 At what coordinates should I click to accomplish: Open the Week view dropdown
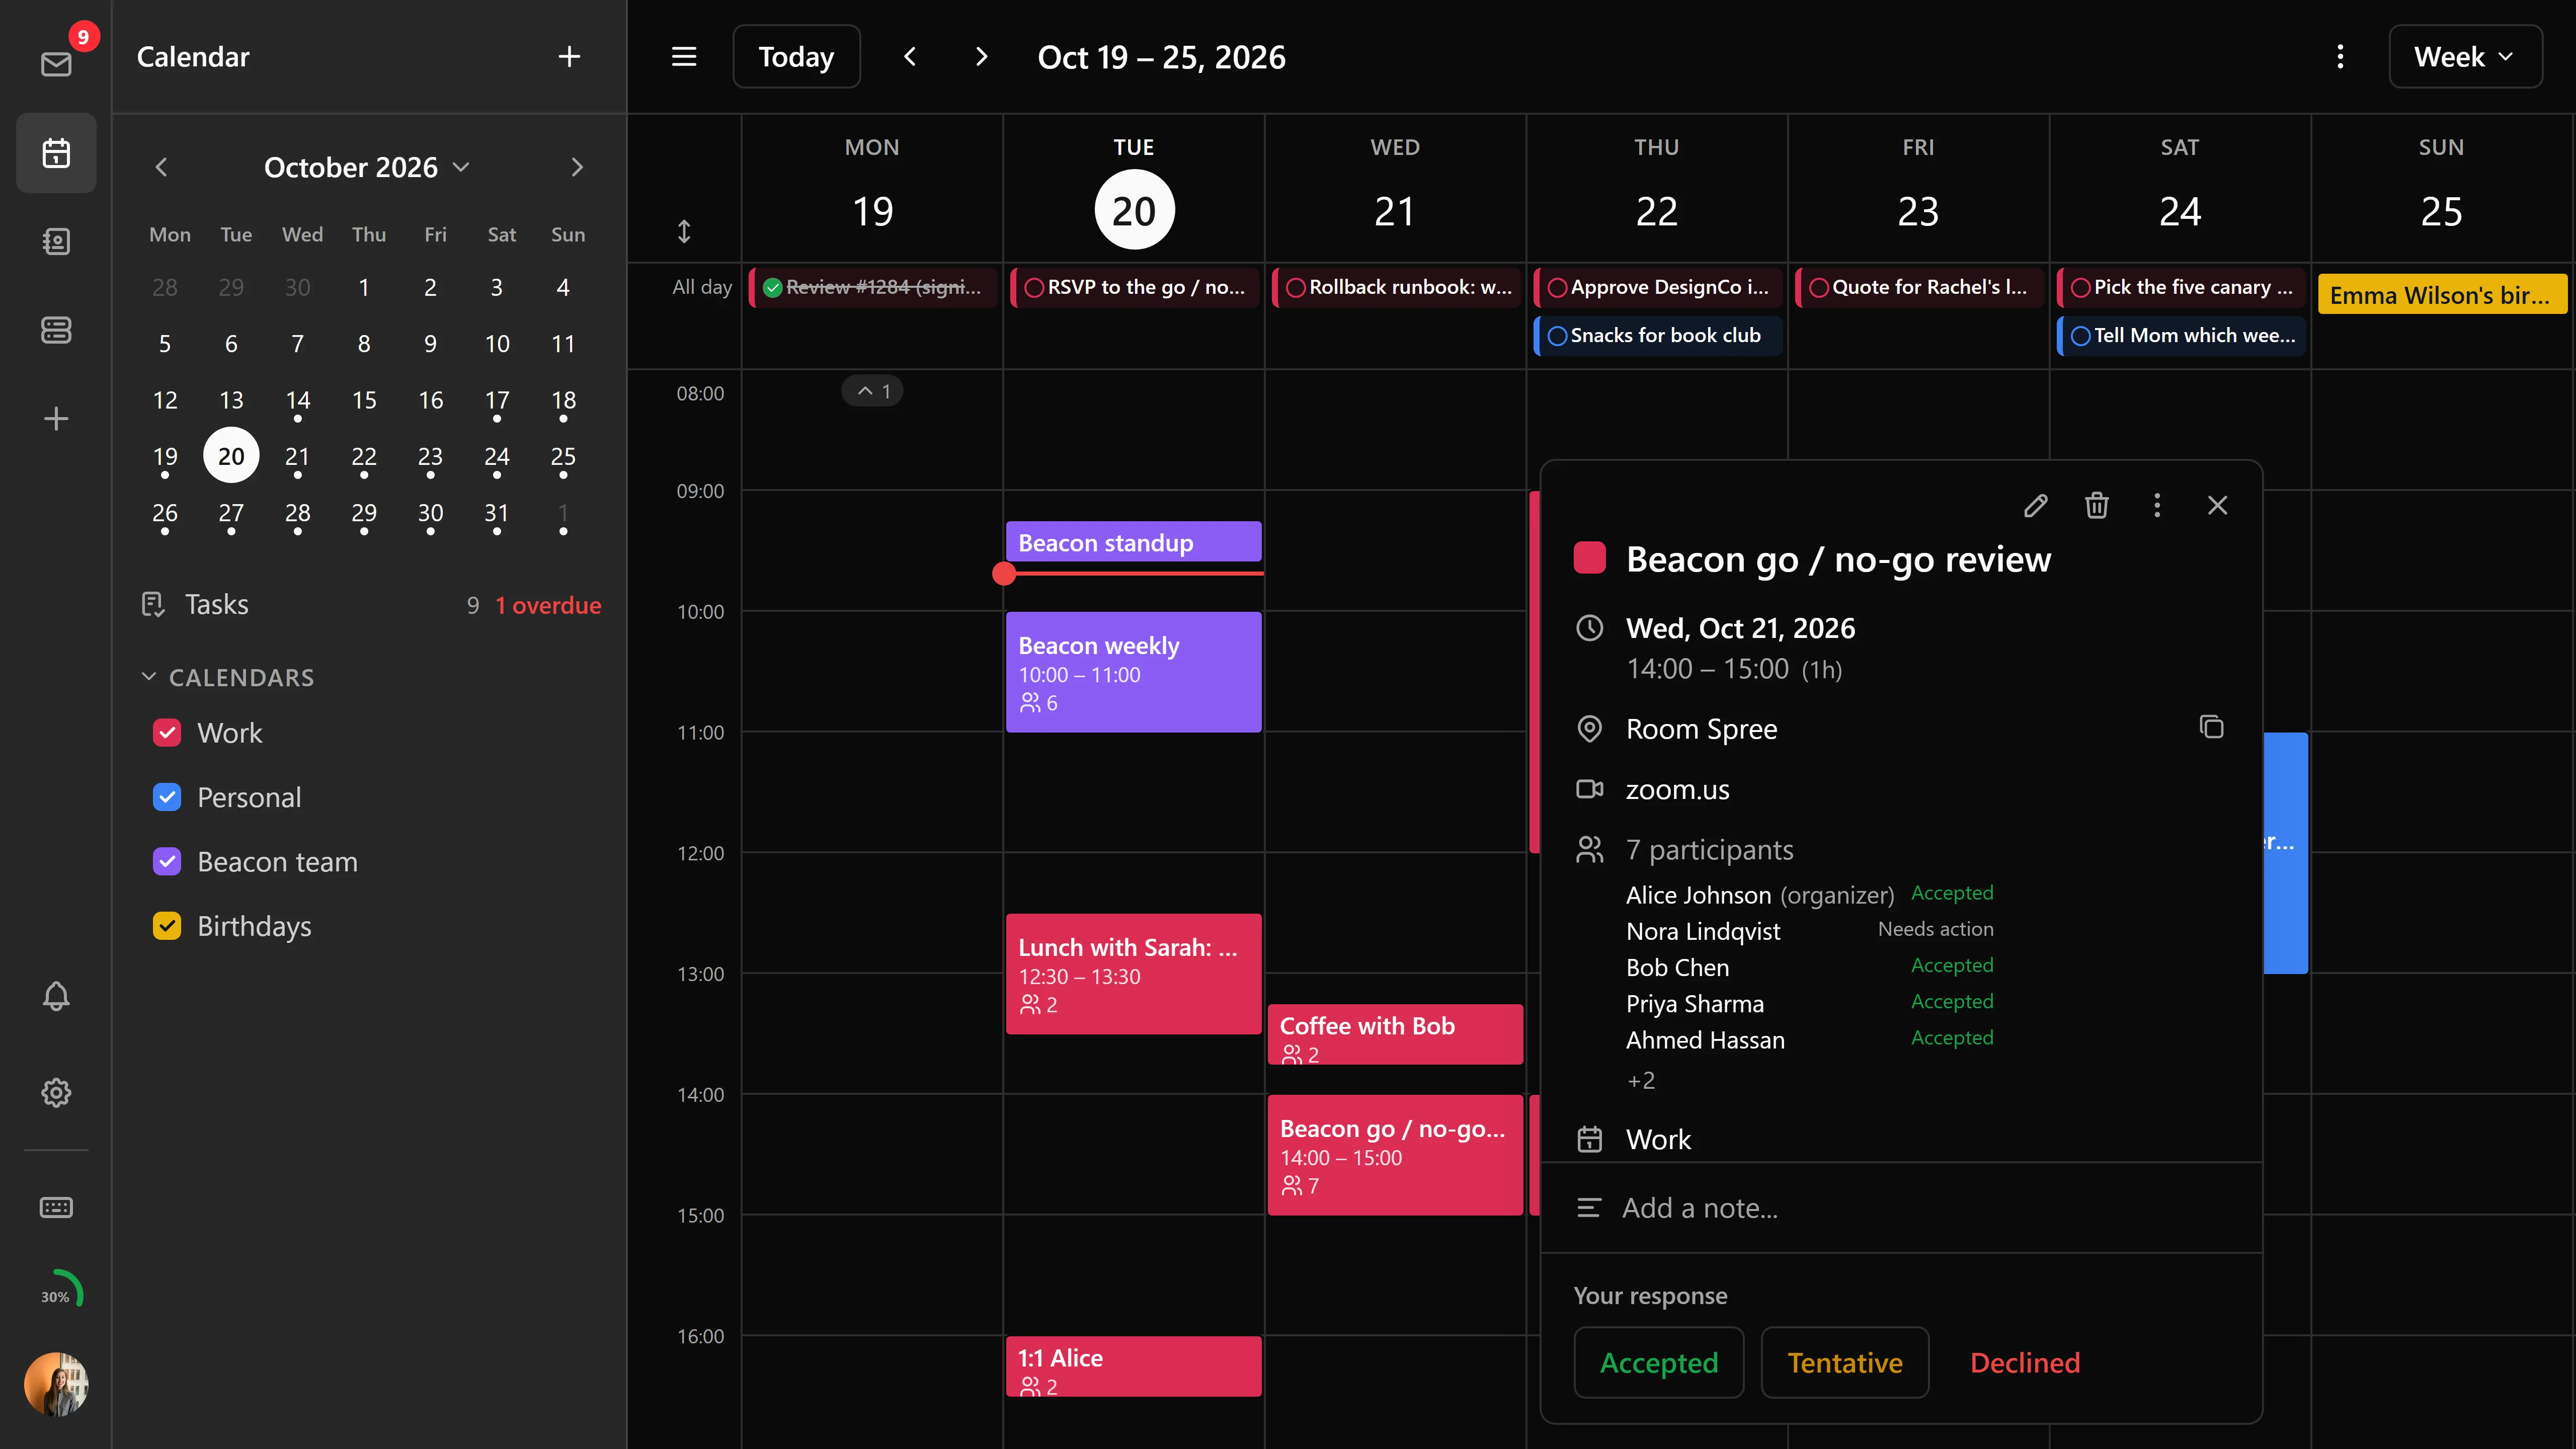2465,57
